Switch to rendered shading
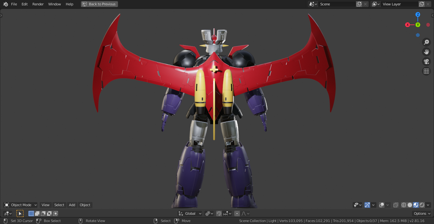This screenshot has height=224, width=434. [x=422, y=205]
